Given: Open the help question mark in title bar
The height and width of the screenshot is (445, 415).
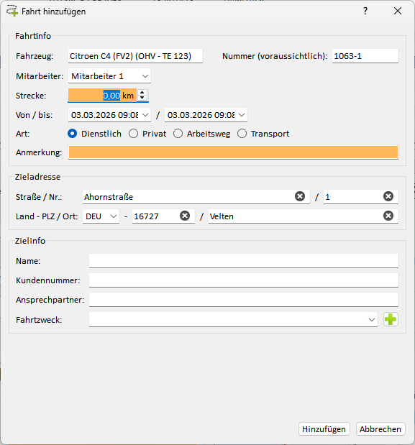Looking at the screenshot, I should 365,11.
